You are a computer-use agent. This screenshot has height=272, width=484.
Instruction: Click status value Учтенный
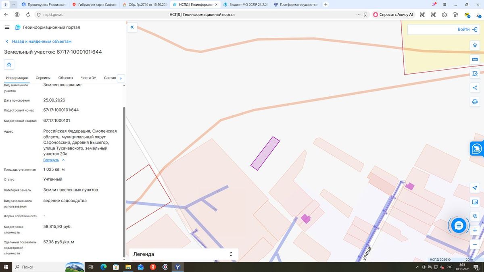(x=53, y=179)
